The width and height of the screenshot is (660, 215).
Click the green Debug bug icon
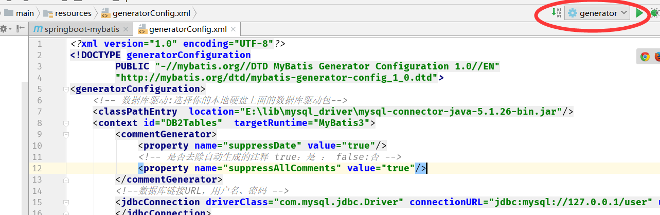(x=655, y=13)
